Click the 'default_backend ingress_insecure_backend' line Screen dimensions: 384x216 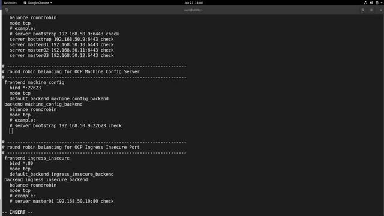(61, 175)
